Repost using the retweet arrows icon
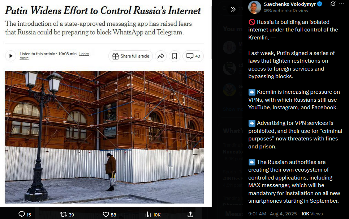The height and width of the screenshot is (219, 349). pos(64,214)
